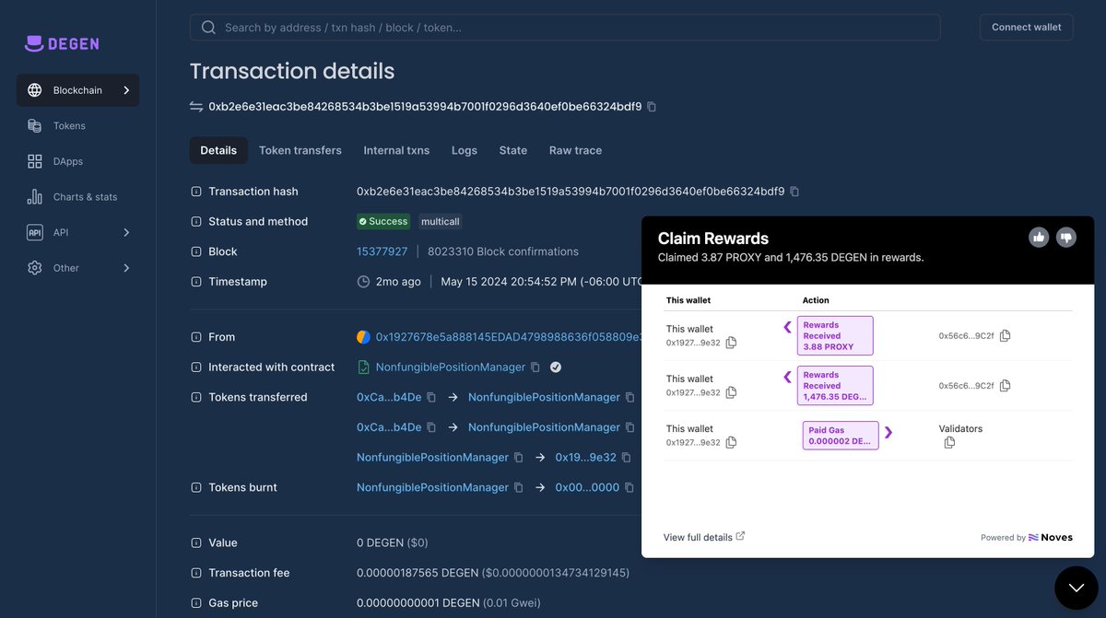Copy the hash in the Transaction hash row
This screenshot has width=1106, height=618.
click(794, 192)
